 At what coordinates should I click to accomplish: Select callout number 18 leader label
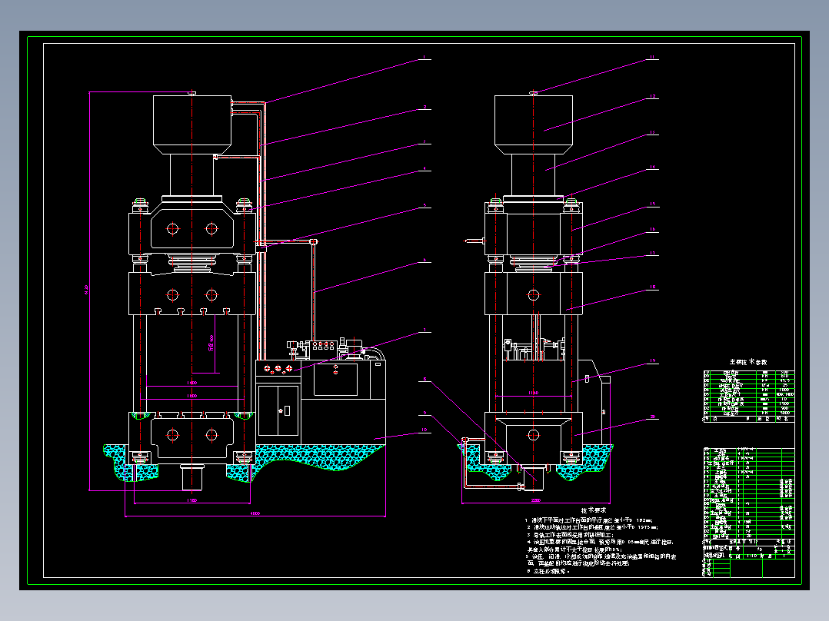pos(652,287)
